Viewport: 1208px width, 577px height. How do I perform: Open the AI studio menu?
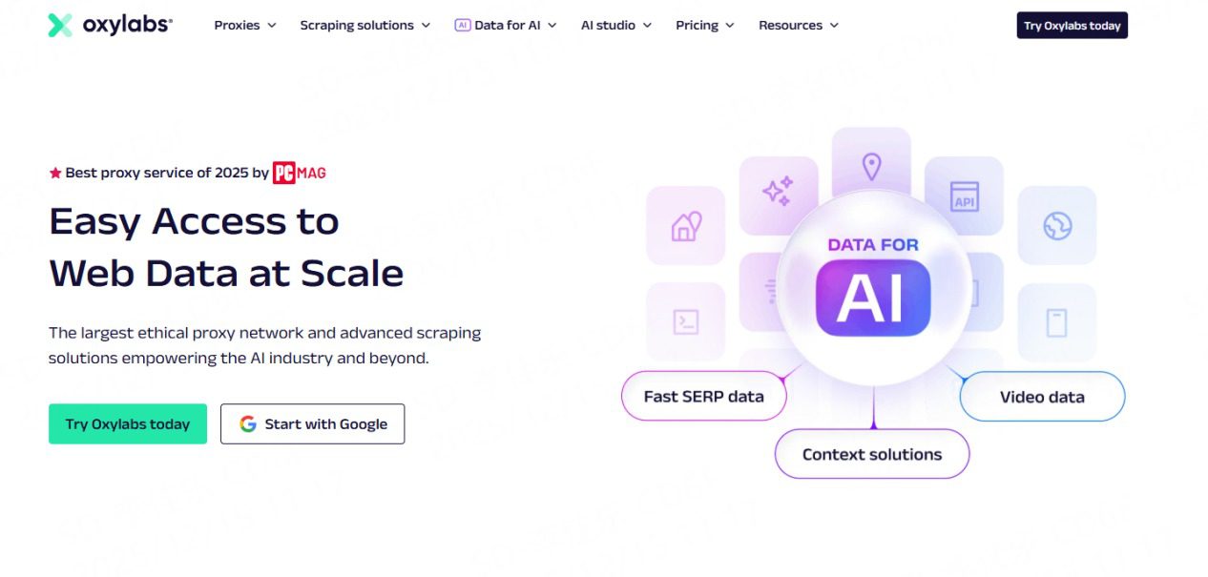click(x=615, y=26)
